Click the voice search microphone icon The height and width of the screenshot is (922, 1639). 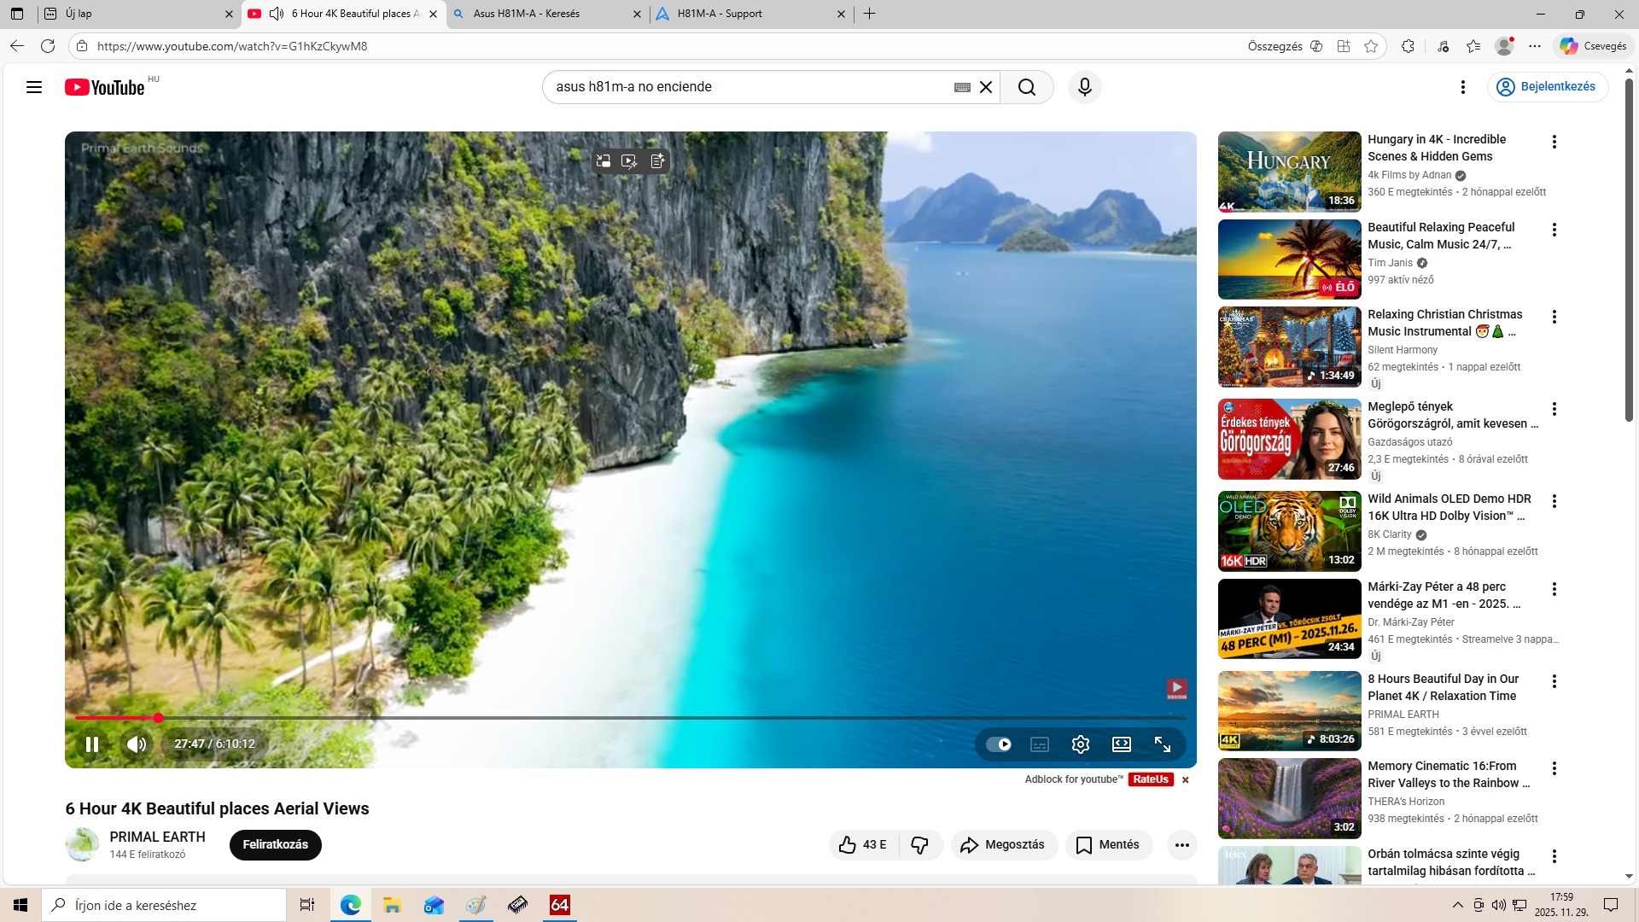1084,87
